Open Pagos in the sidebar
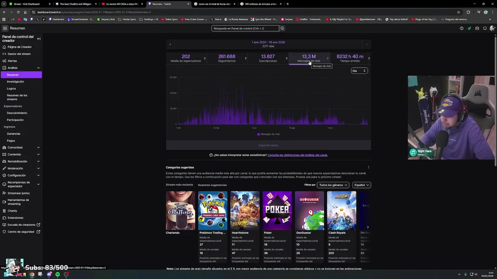Screen dimensions: 497x279 pos(11,141)
